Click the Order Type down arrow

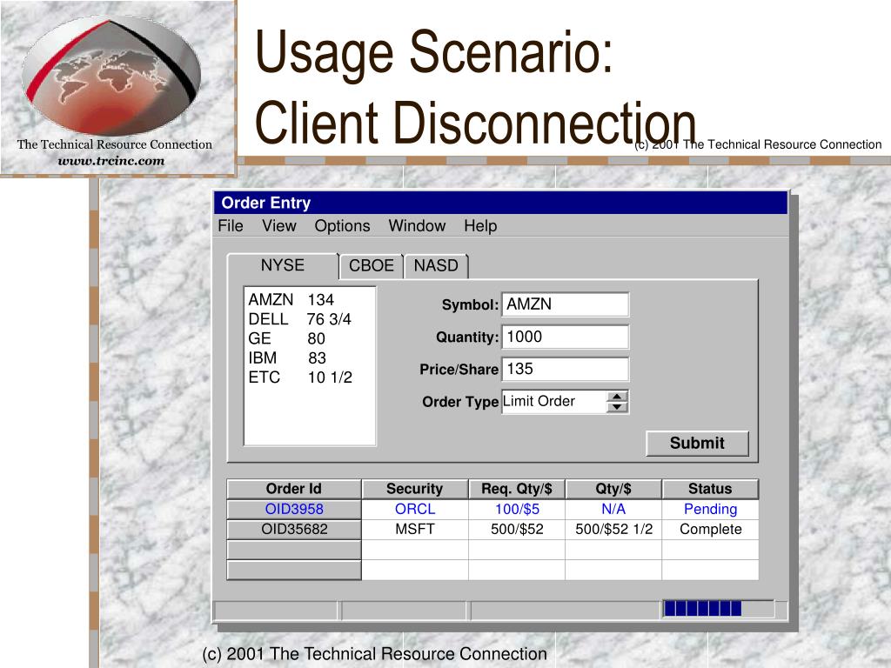pos(617,407)
